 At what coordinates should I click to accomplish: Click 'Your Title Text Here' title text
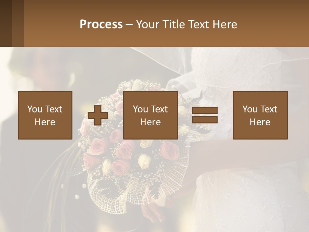[x=187, y=24]
